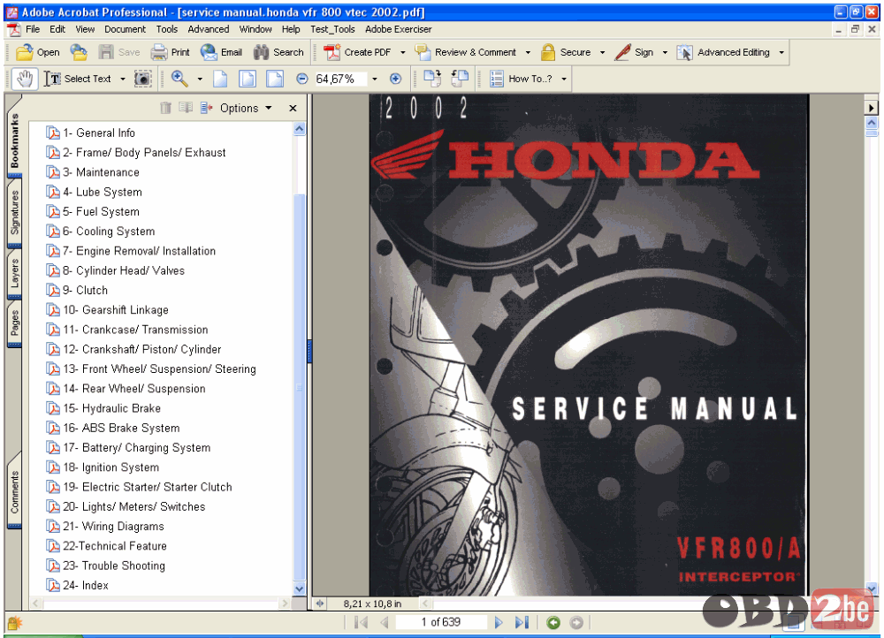Click the Email globe icon
Image resolution: width=884 pixels, height=638 pixels.
[x=209, y=52]
